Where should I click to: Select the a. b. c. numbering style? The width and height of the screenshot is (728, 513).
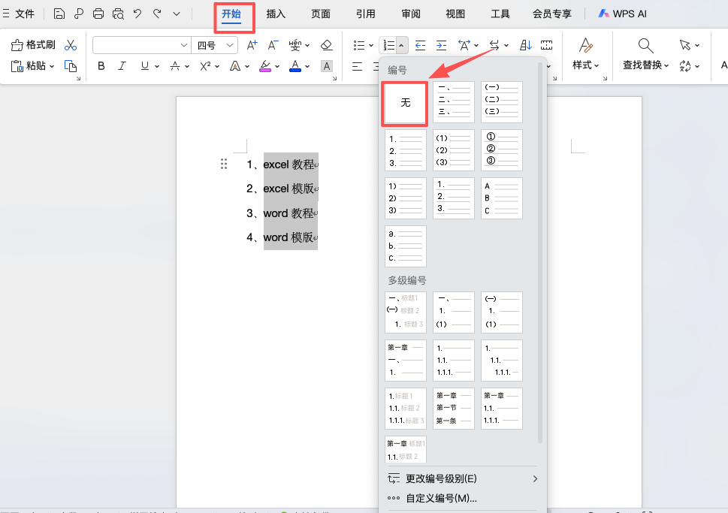pyautogui.click(x=406, y=246)
